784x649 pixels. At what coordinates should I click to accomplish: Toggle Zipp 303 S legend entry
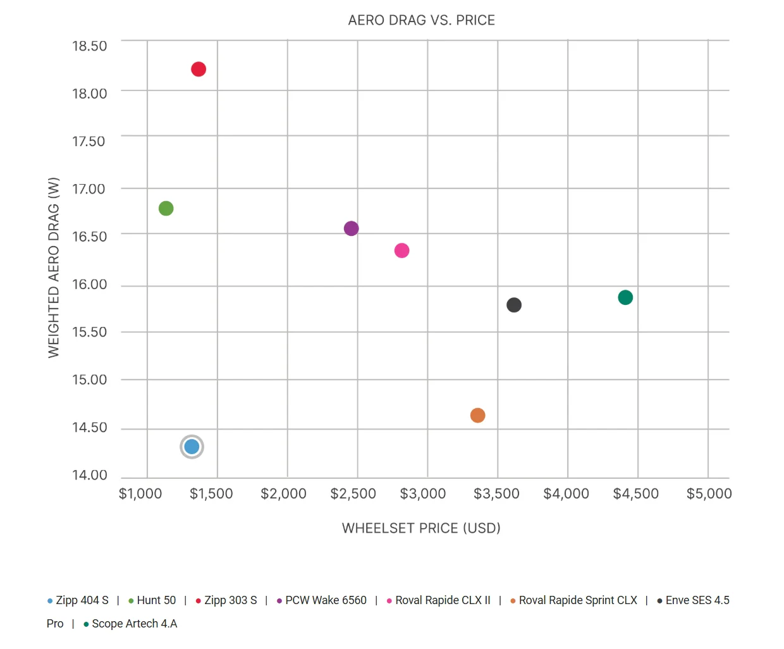pos(226,600)
